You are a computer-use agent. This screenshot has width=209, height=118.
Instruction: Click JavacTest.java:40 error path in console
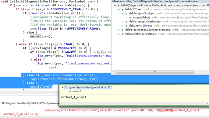click(x=95, y=110)
